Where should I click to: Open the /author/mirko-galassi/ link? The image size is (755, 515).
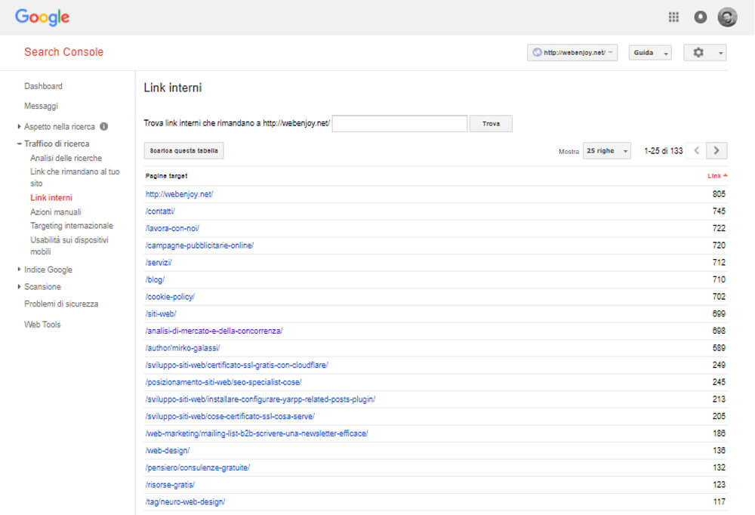(183, 348)
